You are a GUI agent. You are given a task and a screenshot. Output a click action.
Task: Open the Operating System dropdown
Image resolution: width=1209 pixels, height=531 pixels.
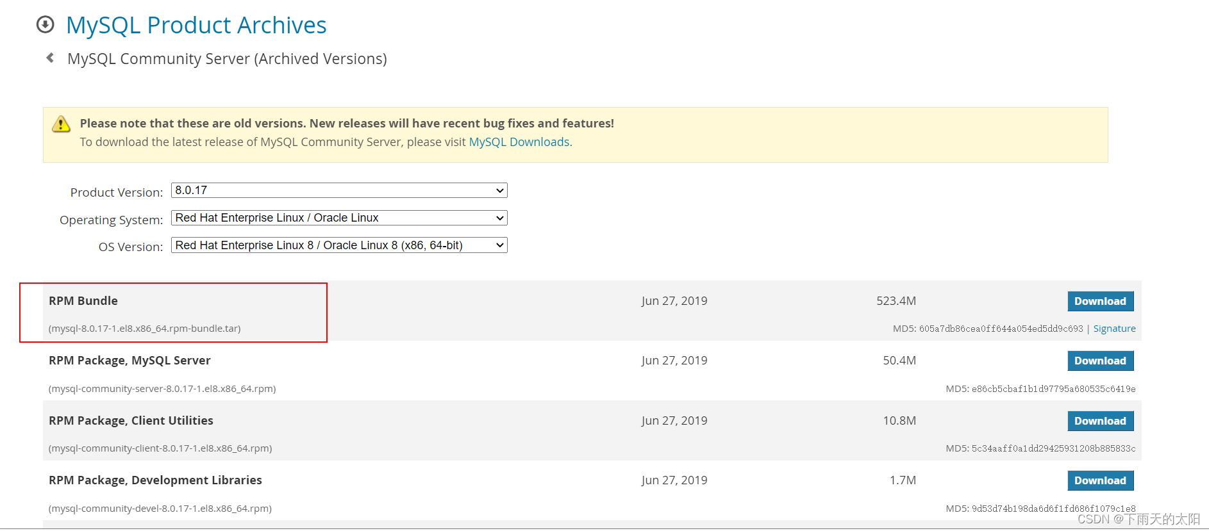click(x=339, y=218)
